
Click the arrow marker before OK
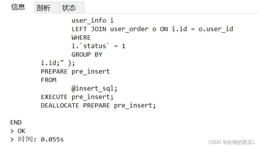click(x=12, y=131)
